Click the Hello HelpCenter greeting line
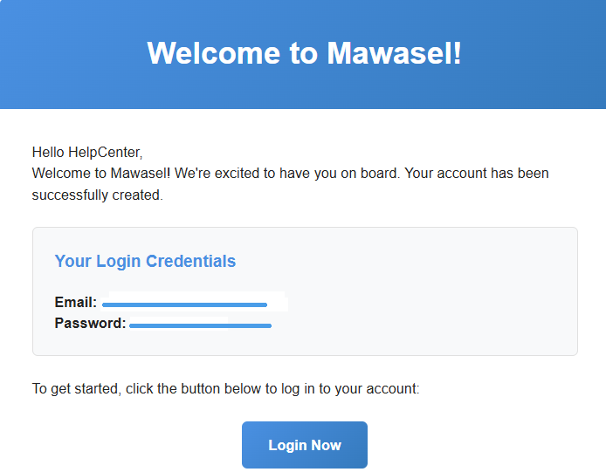Viewport: 606px width, 472px height. click(87, 152)
